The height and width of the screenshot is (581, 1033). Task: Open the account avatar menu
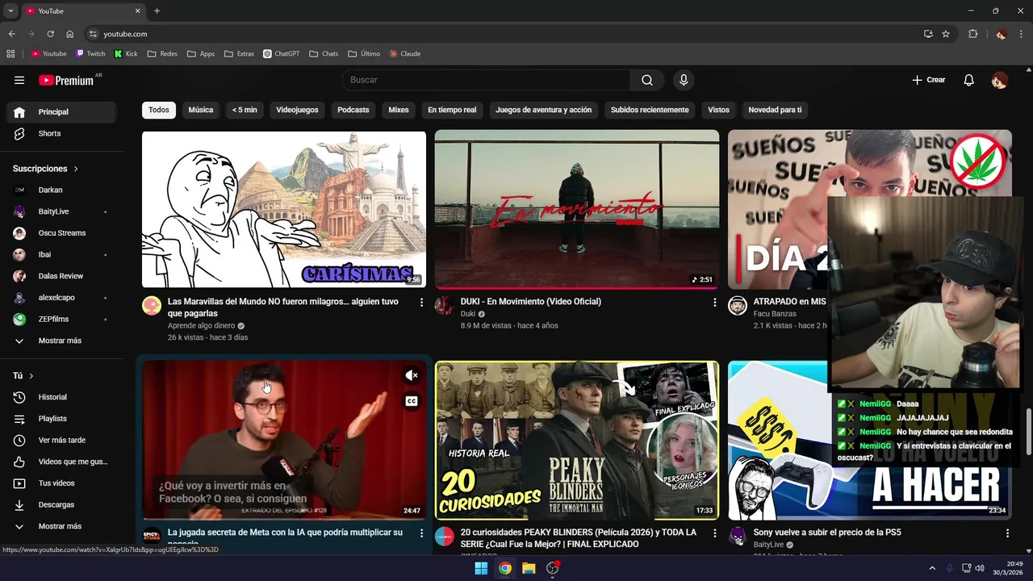pos(999,80)
